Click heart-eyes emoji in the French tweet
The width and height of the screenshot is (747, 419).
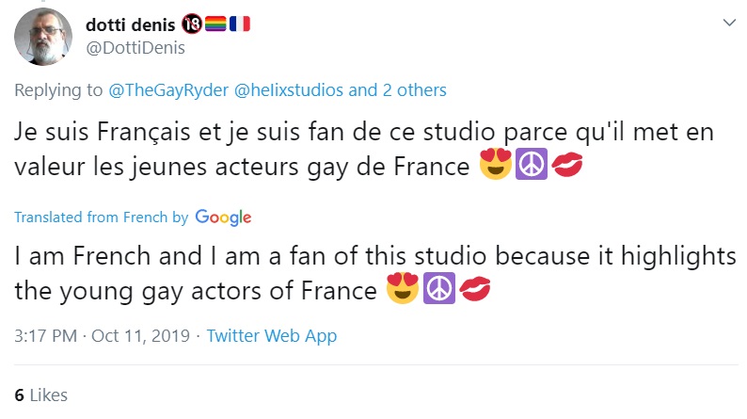point(495,169)
